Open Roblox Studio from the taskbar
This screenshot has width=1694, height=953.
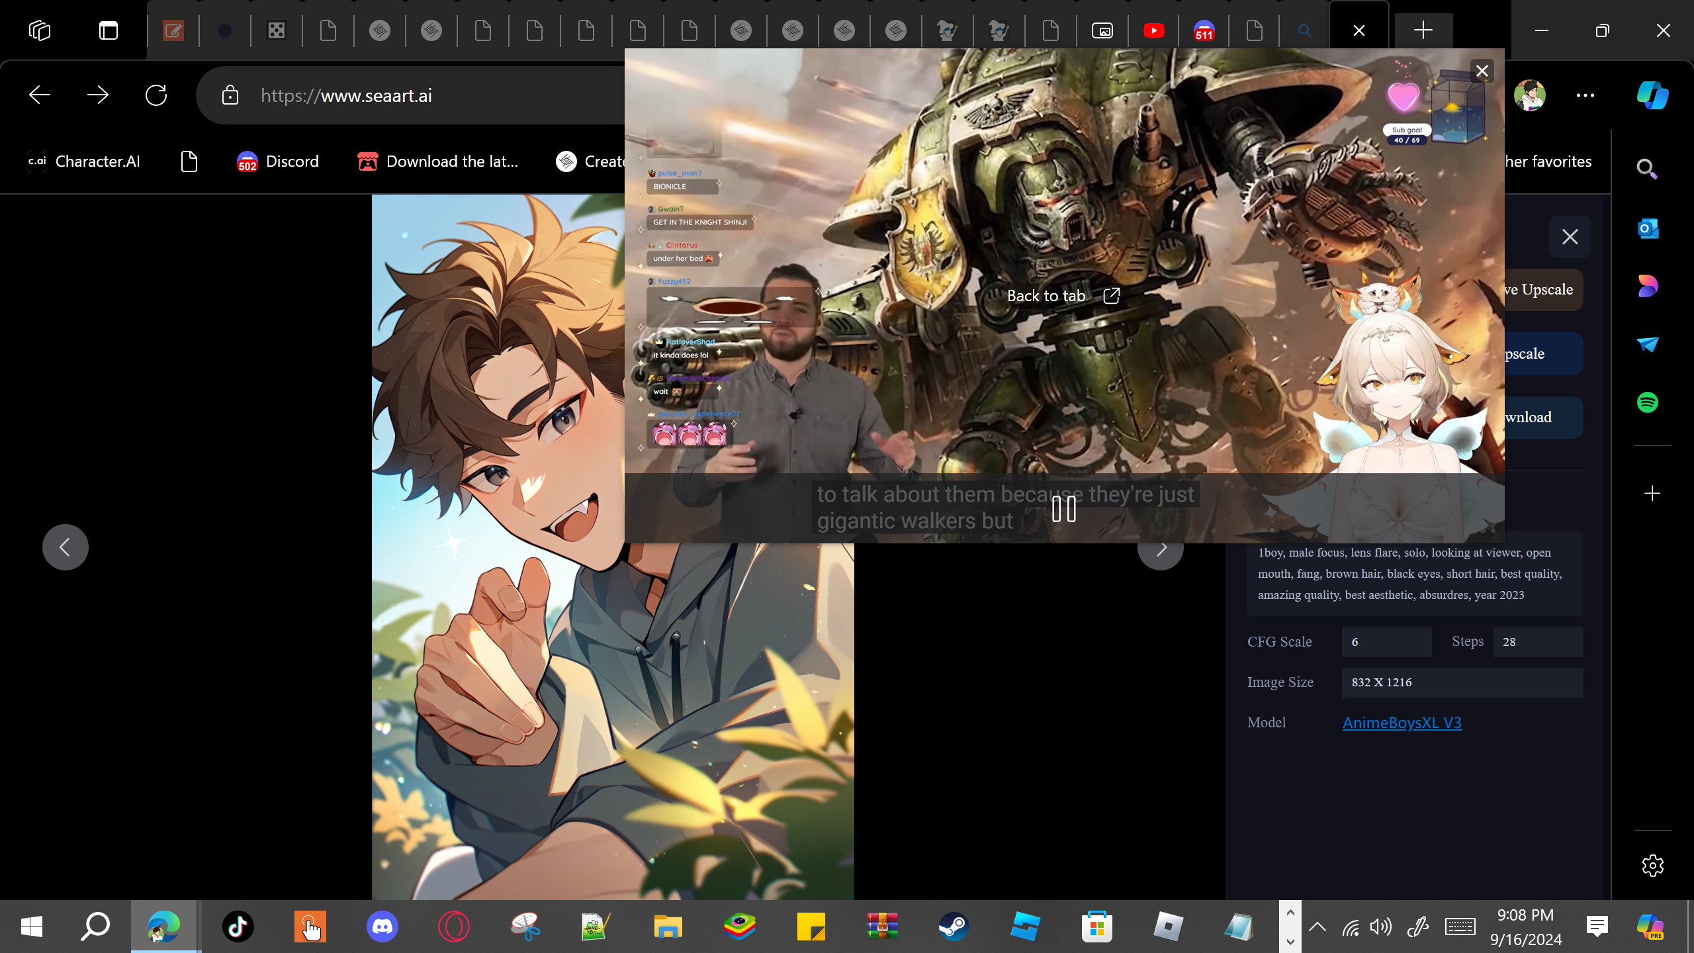click(x=1026, y=927)
